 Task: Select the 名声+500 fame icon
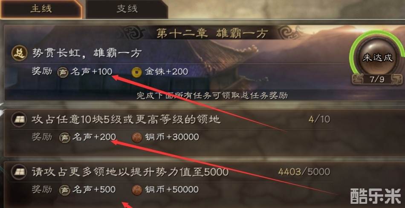pos(64,190)
